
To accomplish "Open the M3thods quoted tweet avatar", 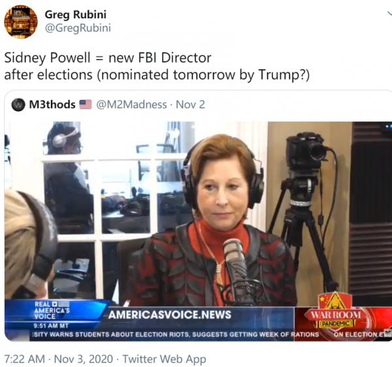I will tap(18, 104).
